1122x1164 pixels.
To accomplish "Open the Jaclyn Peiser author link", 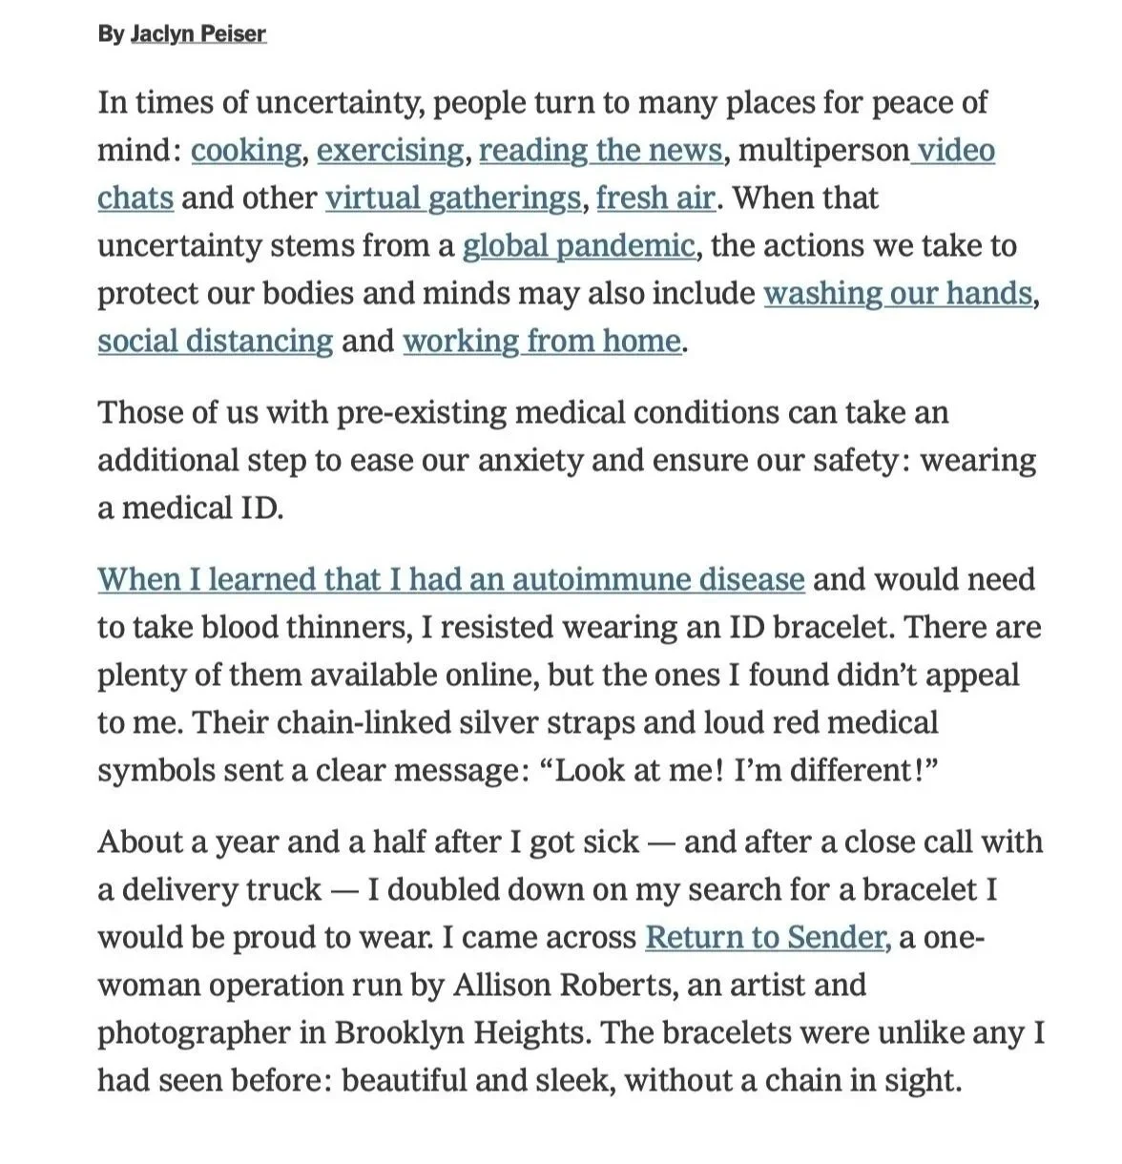I will pos(197,33).
